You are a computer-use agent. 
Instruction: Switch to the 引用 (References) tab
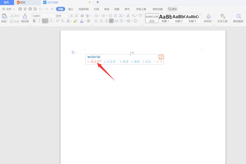pos(96,9)
